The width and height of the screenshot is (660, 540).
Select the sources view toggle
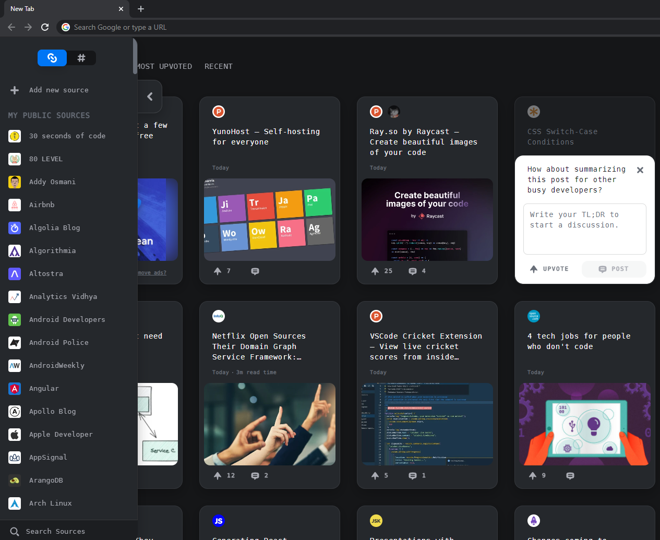tap(52, 58)
